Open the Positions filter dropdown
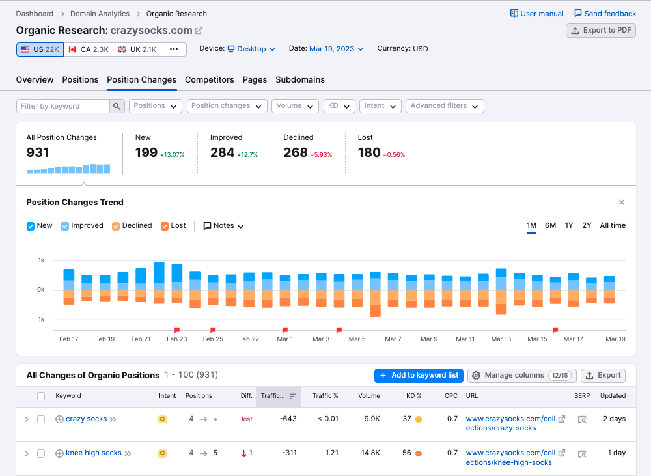This screenshot has width=651, height=476. 156,106
